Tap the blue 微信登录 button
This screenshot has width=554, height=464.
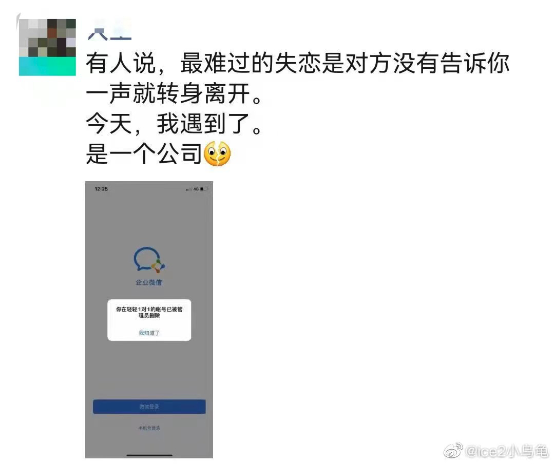149,407
